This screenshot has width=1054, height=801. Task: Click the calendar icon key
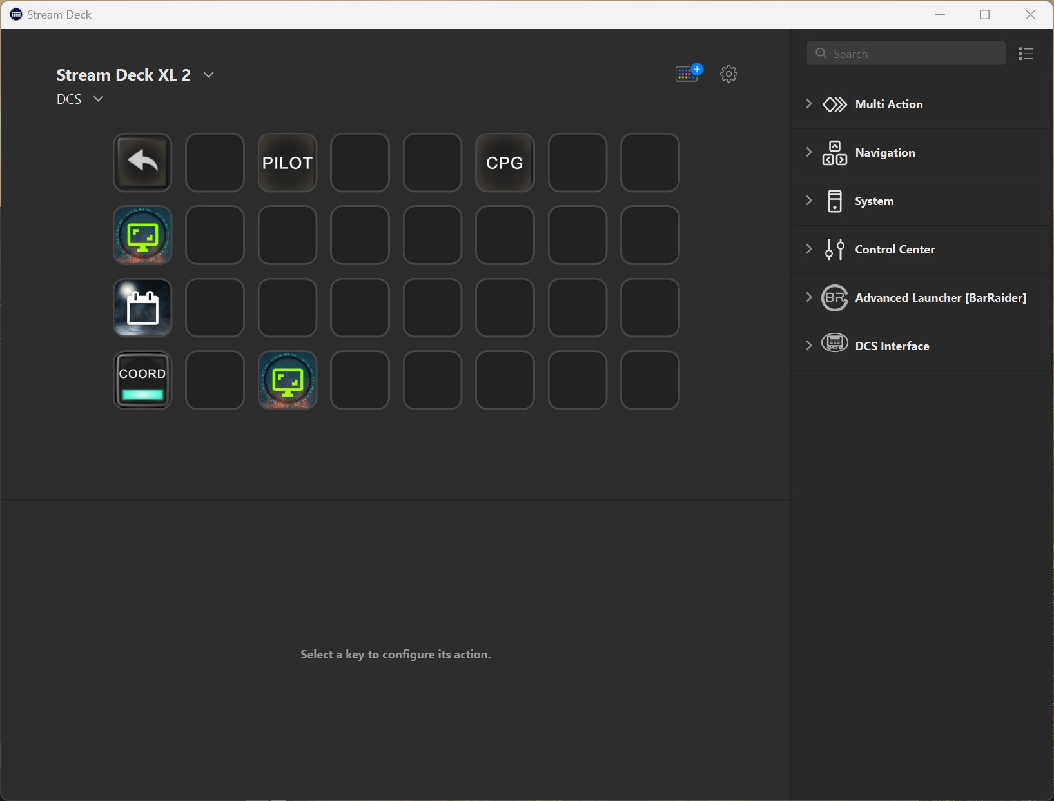click(142, 308)
